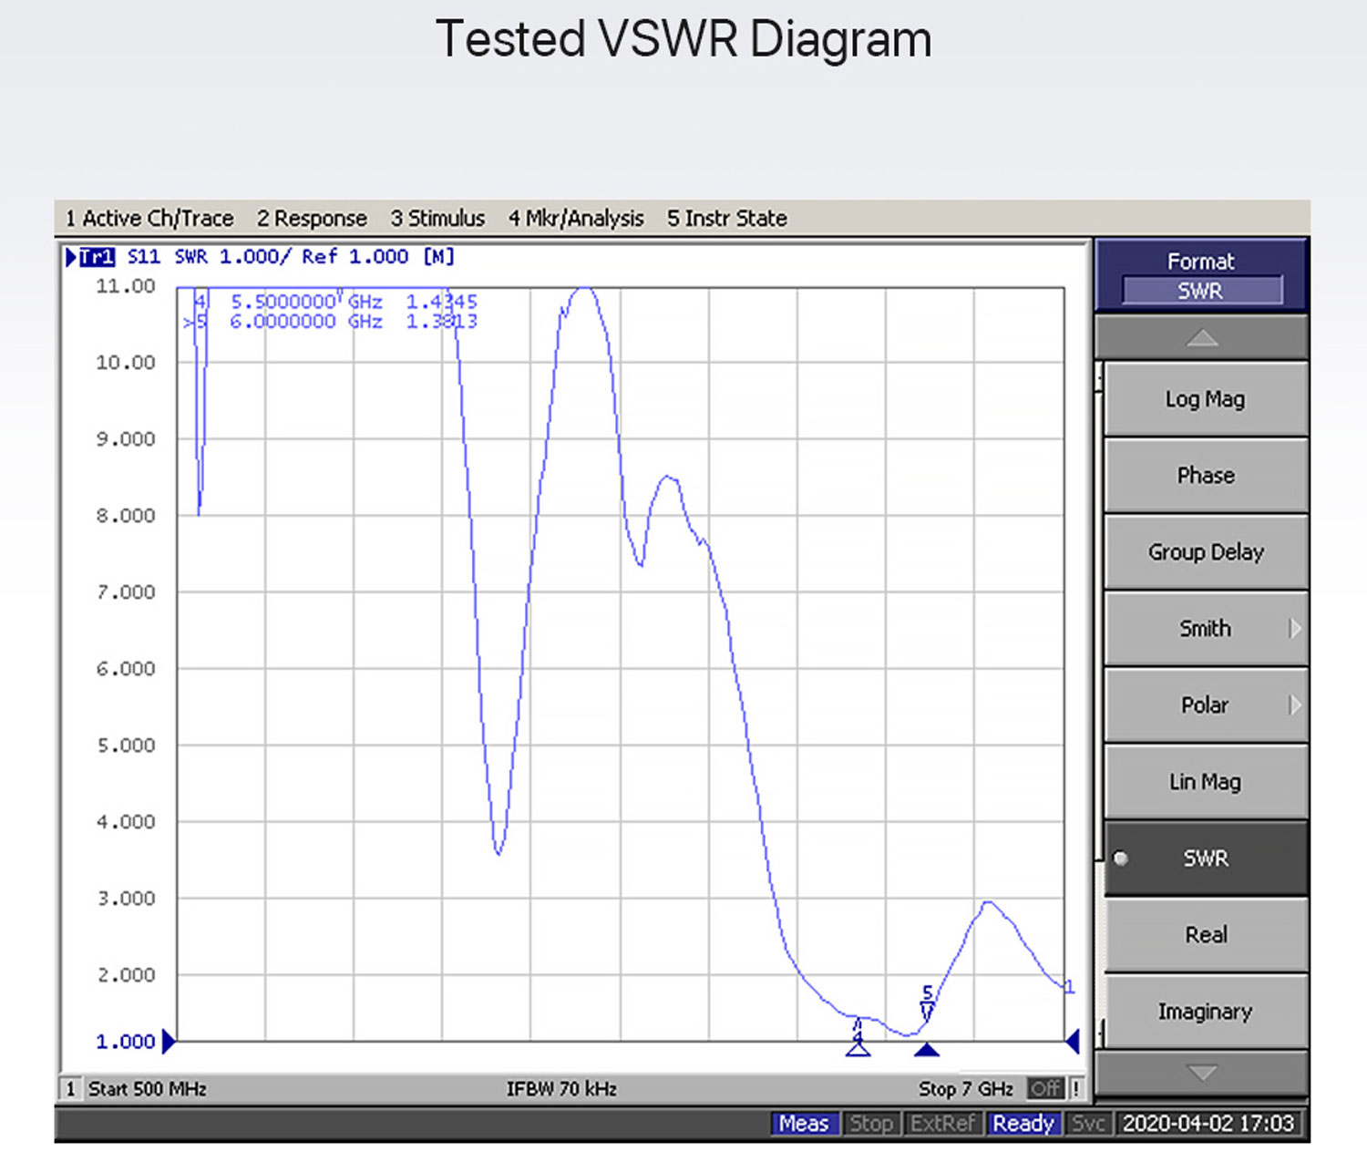Click the Tr1 trace indicator label
The image size is (1367, 1172).
pos(97,257)
